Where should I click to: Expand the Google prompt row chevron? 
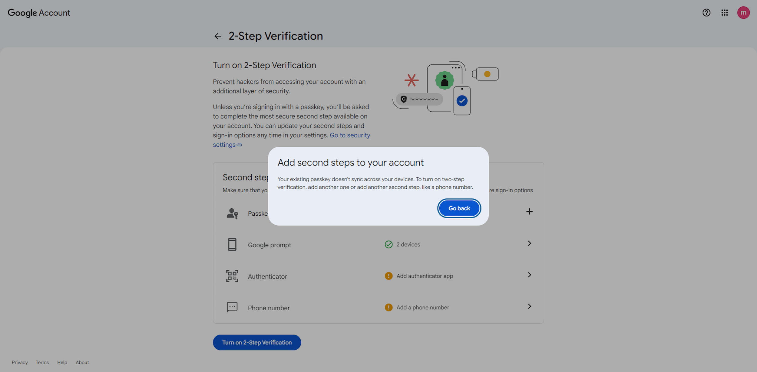coord(529,243)
